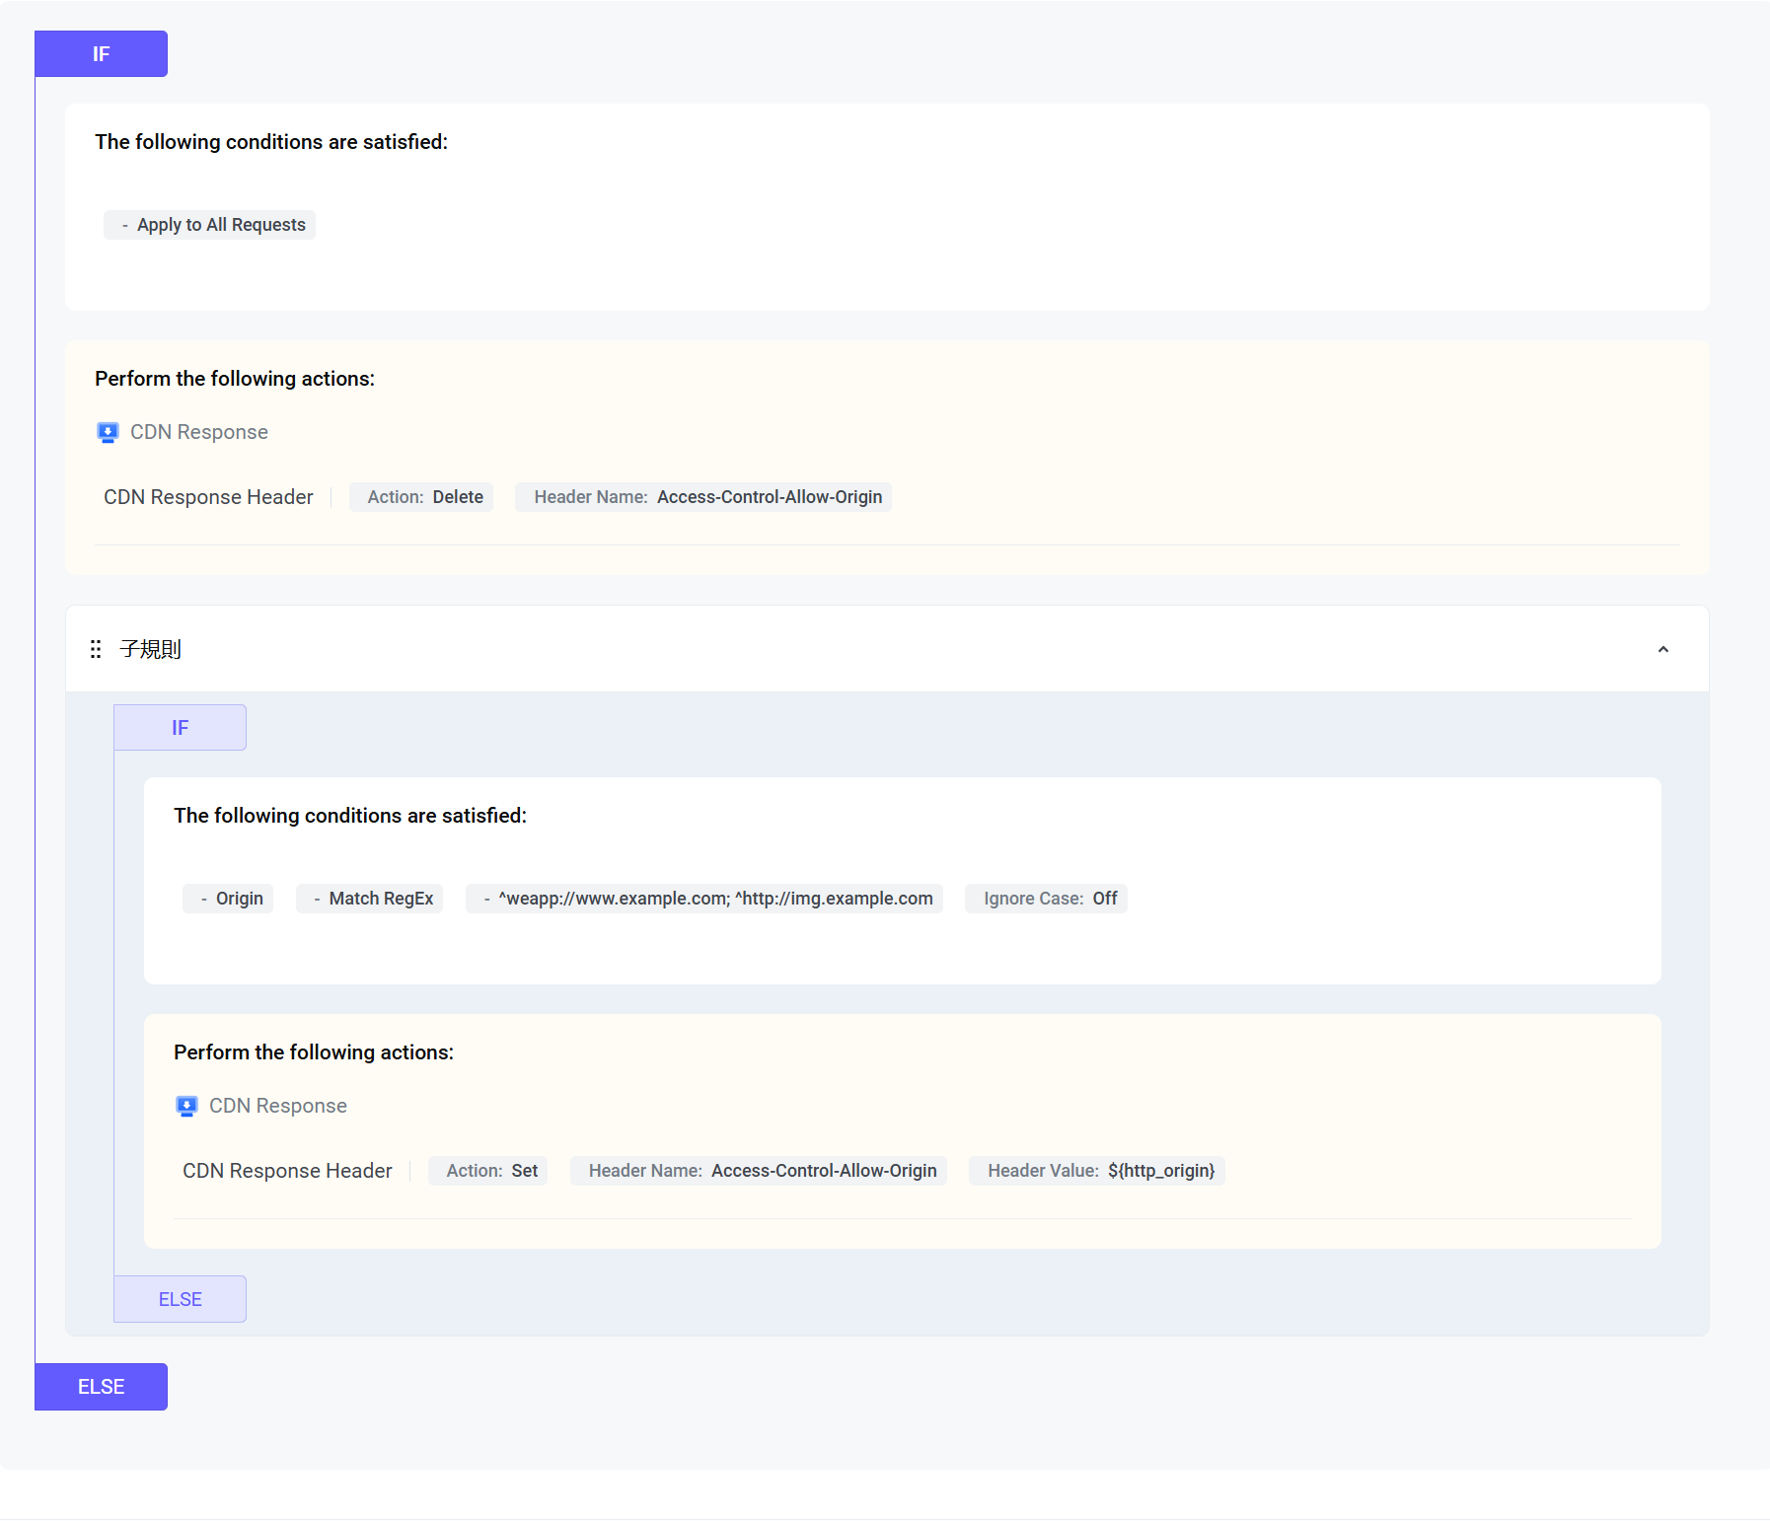Select the Apply to All Requests condition

(210, 225)
